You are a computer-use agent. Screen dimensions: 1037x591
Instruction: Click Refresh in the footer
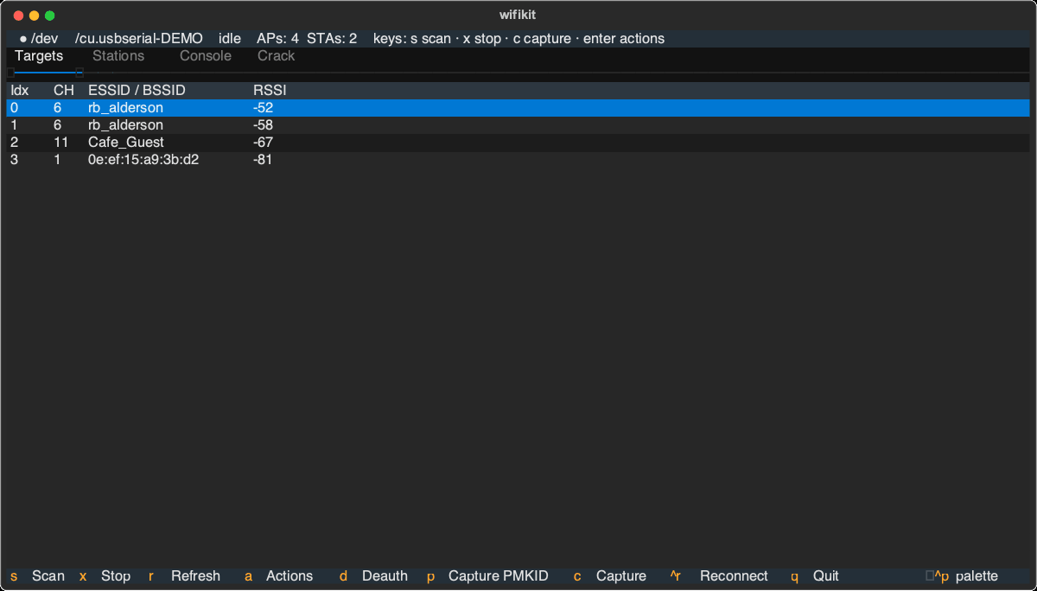point(184,575)
